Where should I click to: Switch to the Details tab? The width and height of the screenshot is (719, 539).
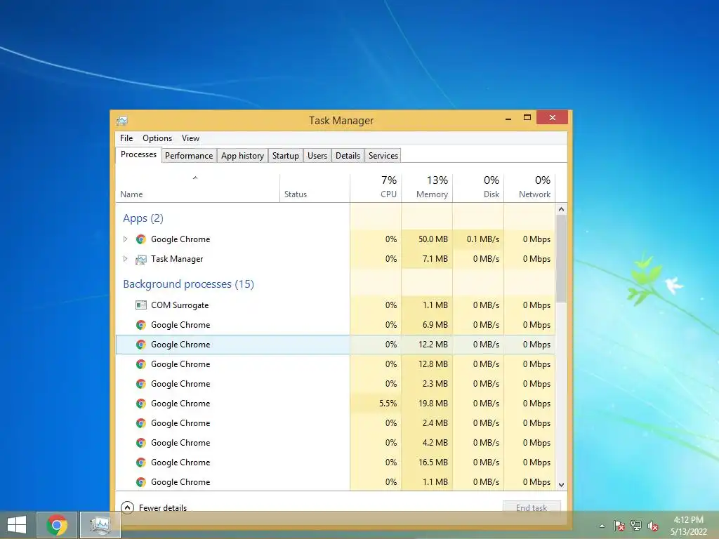[x=348, y=156]
